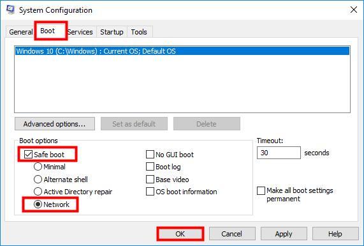Close the System Configuration window
The image size is (364, 246).
point(354,10)
